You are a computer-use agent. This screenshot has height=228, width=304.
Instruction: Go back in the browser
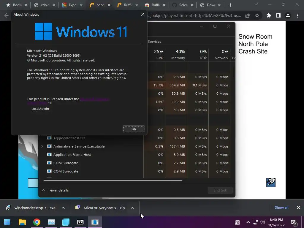[7, 15]
